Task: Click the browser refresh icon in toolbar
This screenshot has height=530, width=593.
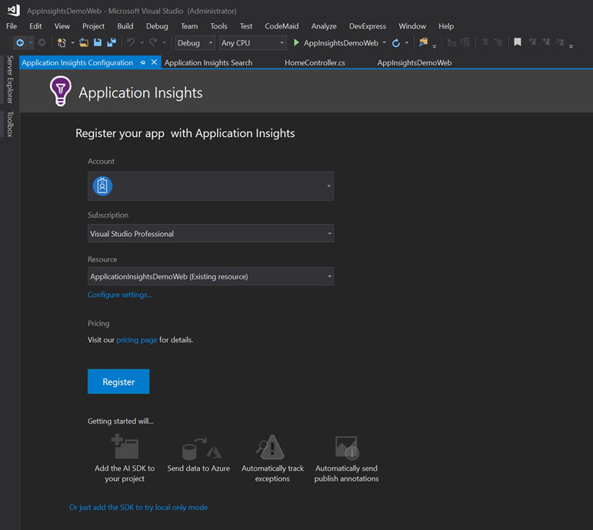Action: (396, 43)
